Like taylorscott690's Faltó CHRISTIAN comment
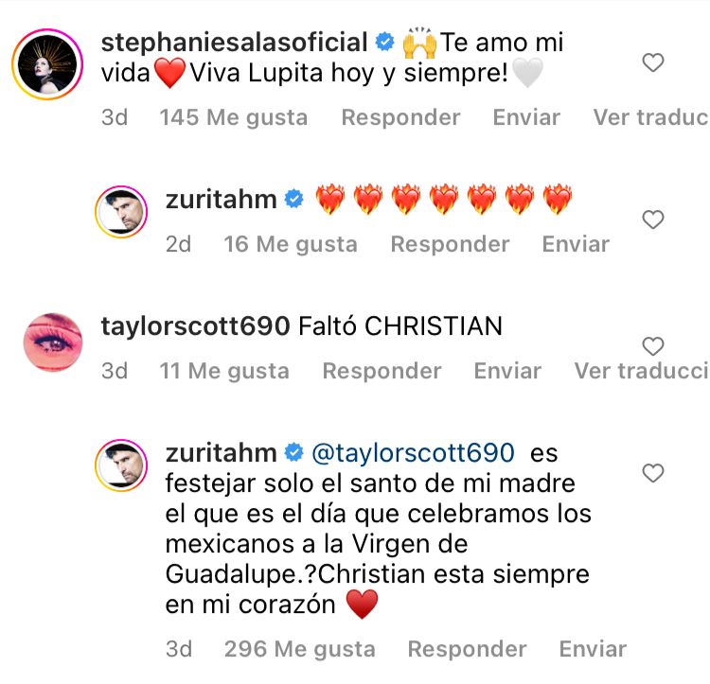The height and width of the screenshot is (684, 710). (x=653, y=346)
